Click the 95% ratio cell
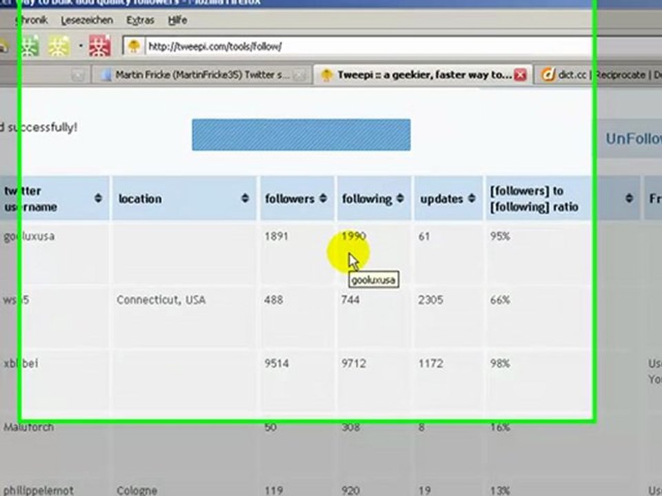This screenshot has width=662, height=496. (x=500, y=236)
